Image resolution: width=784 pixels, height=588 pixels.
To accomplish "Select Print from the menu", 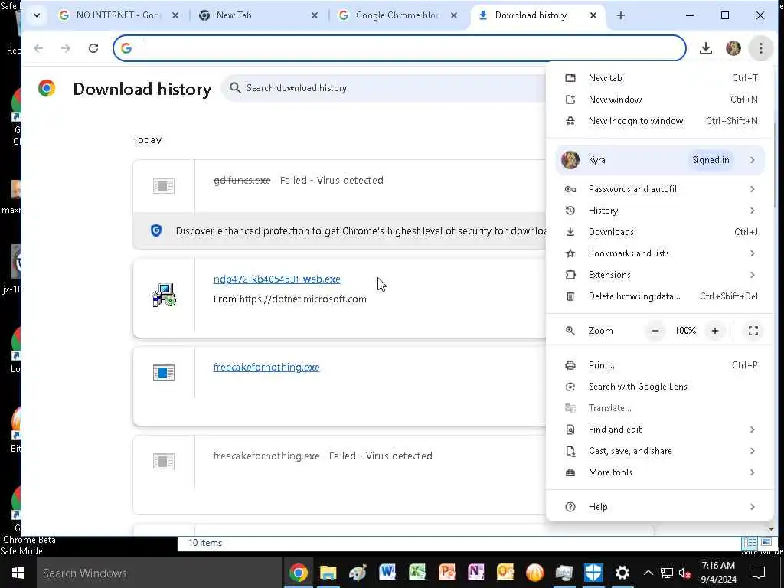I will 660,365.
